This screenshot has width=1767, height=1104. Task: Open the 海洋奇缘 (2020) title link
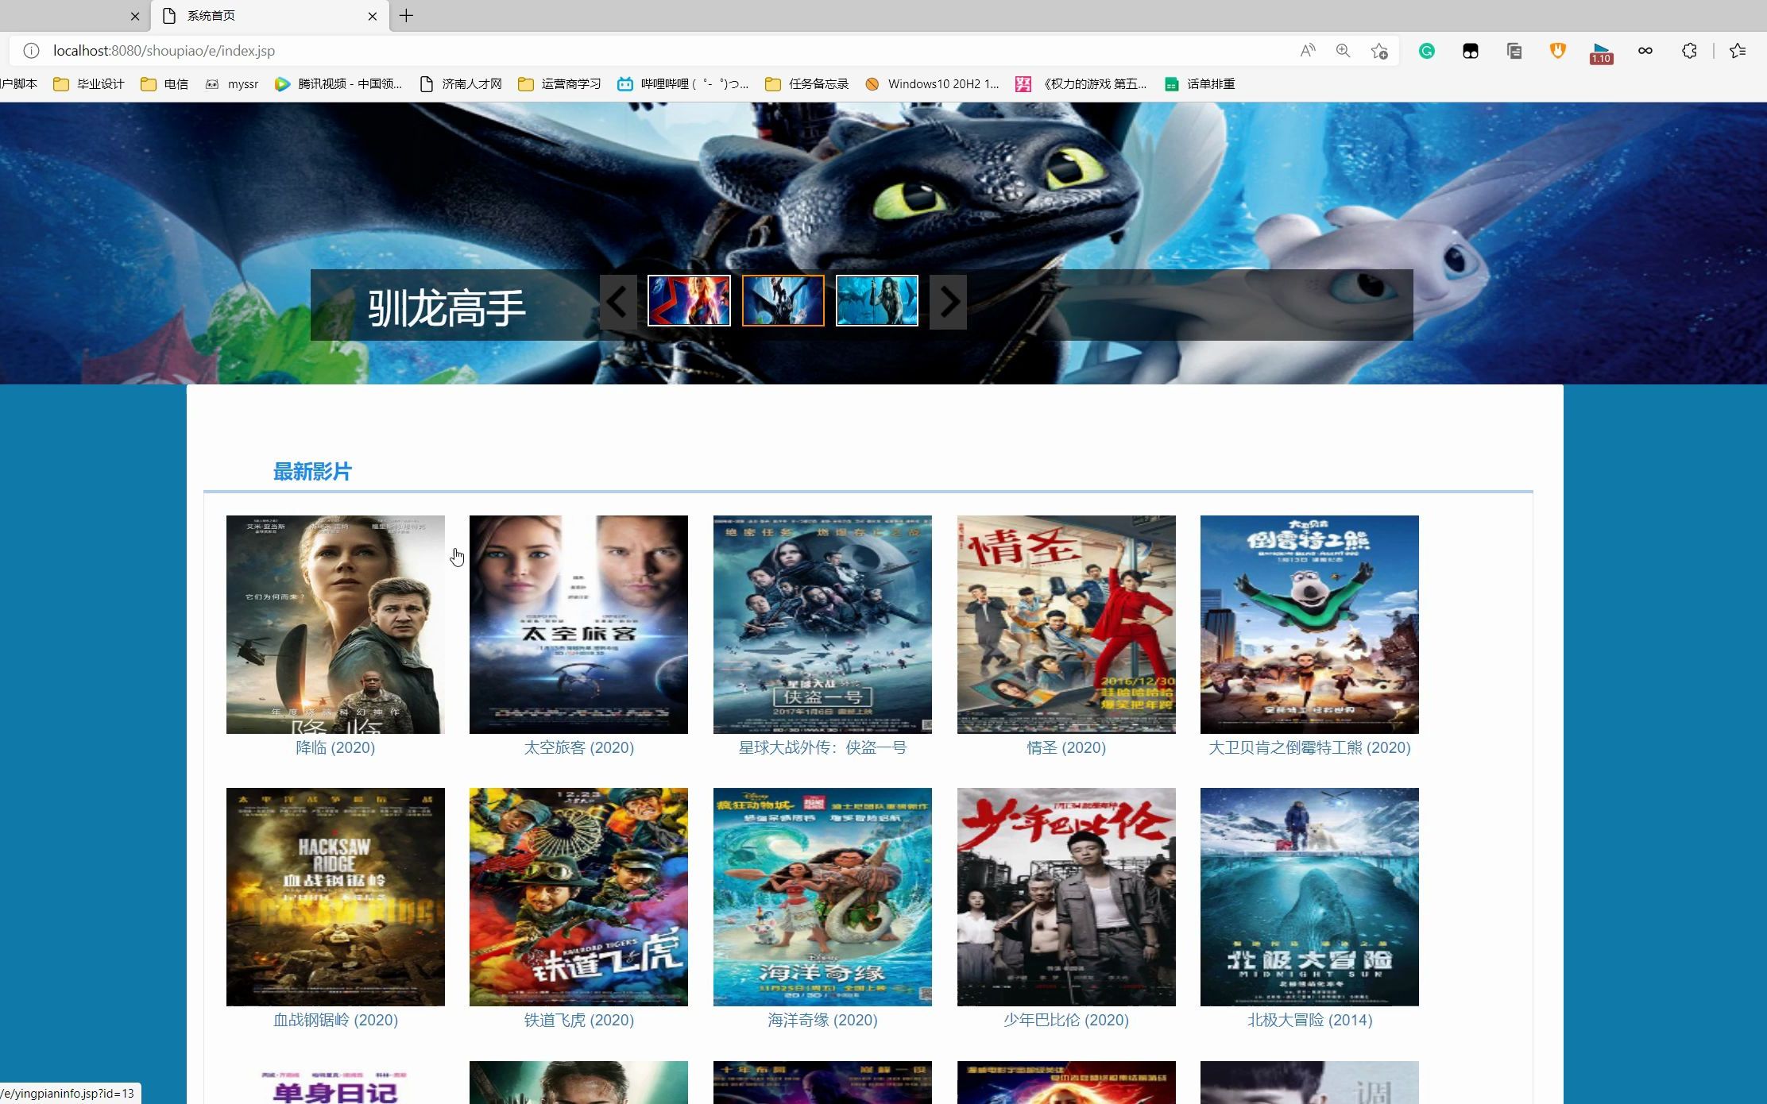point(822,1020)
